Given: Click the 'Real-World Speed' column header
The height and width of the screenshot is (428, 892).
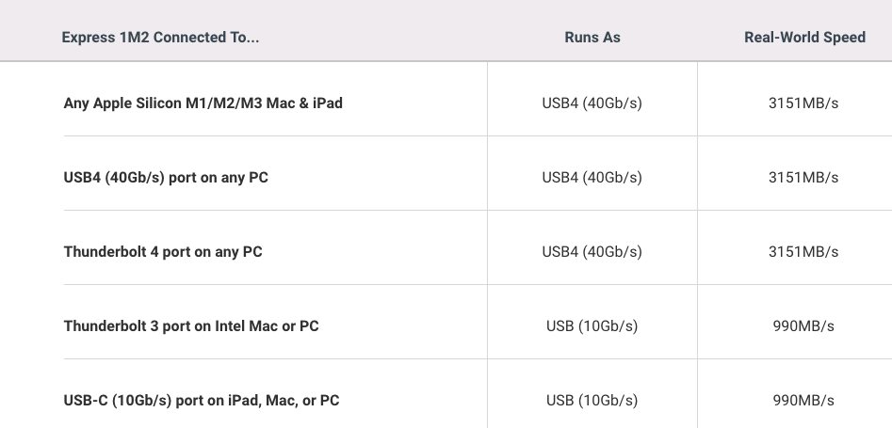Looking at the screenshot, I should (805, 38).
